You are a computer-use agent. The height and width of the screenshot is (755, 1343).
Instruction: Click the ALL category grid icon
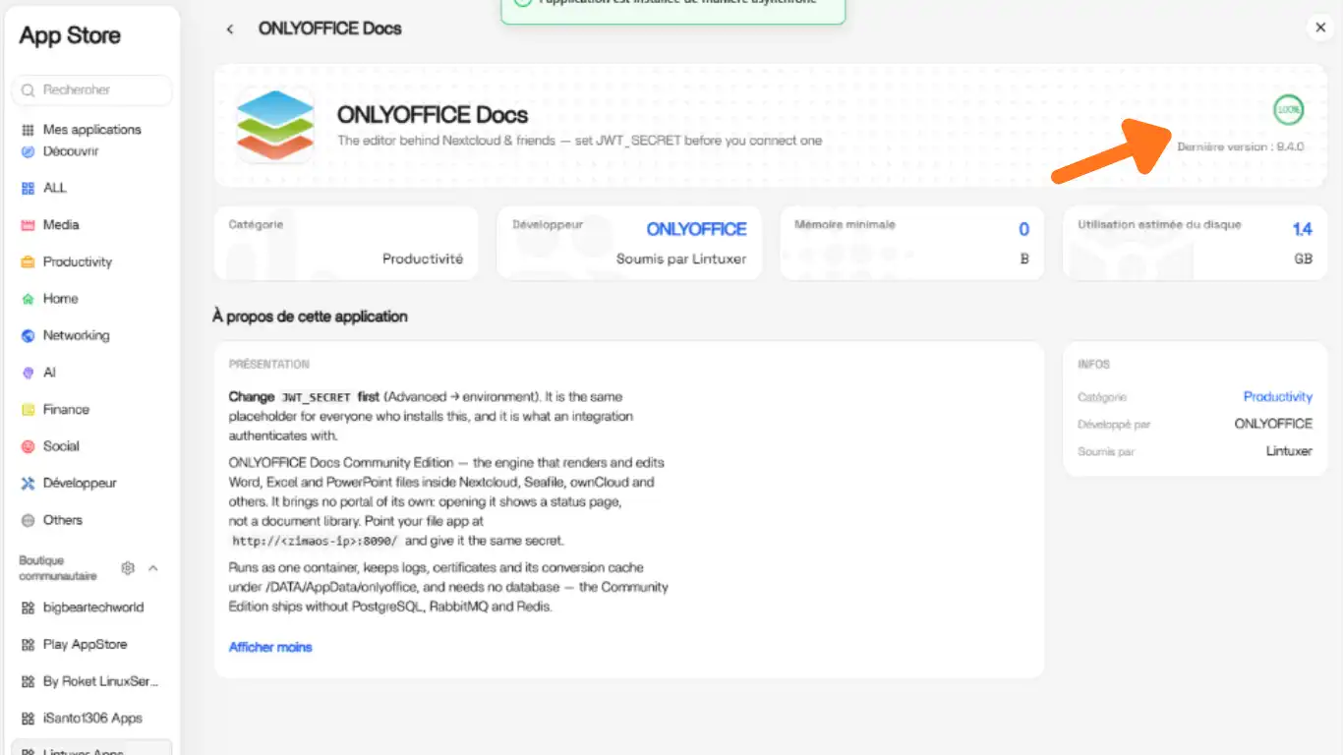(28, 188)
